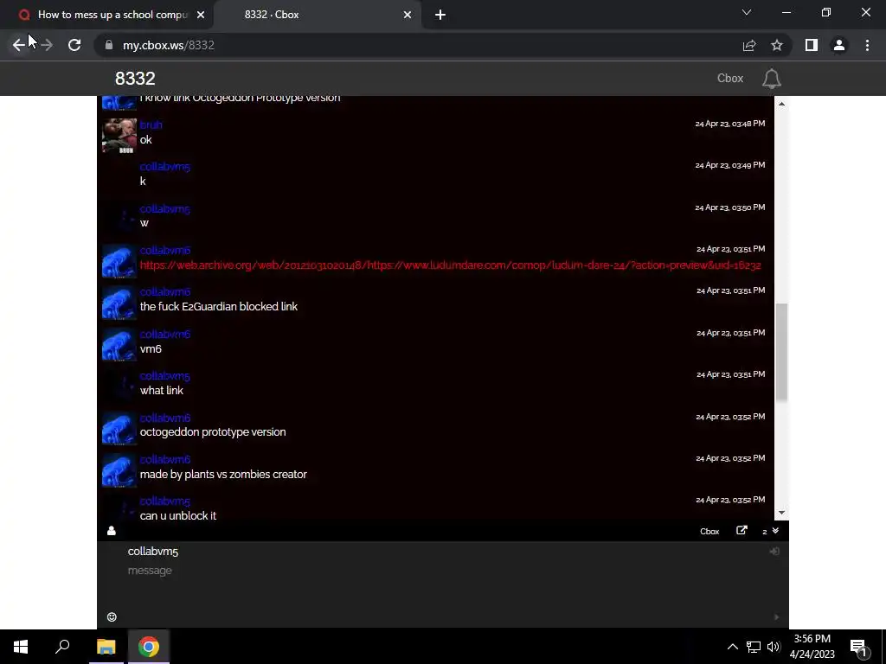Share this page from the address bar
Screen dimensions: 886x664
pos(749,45)
